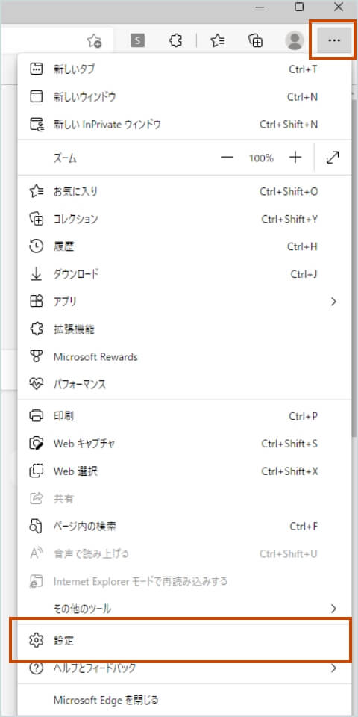This screenshot has width=358, height=717.
Task: Open the 履歴 menu entry
Action: point(184,247)
